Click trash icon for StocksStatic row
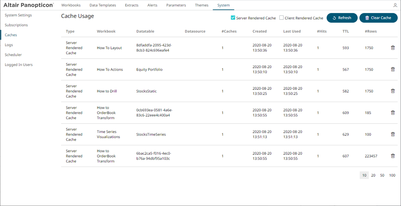 (393, 91)
